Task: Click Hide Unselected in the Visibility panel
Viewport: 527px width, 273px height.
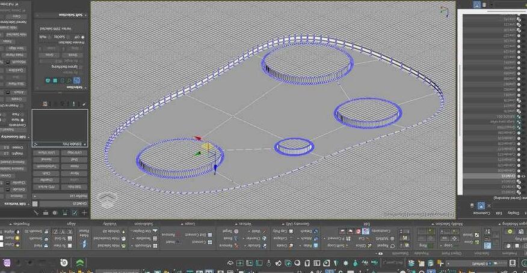Action: 109,238
